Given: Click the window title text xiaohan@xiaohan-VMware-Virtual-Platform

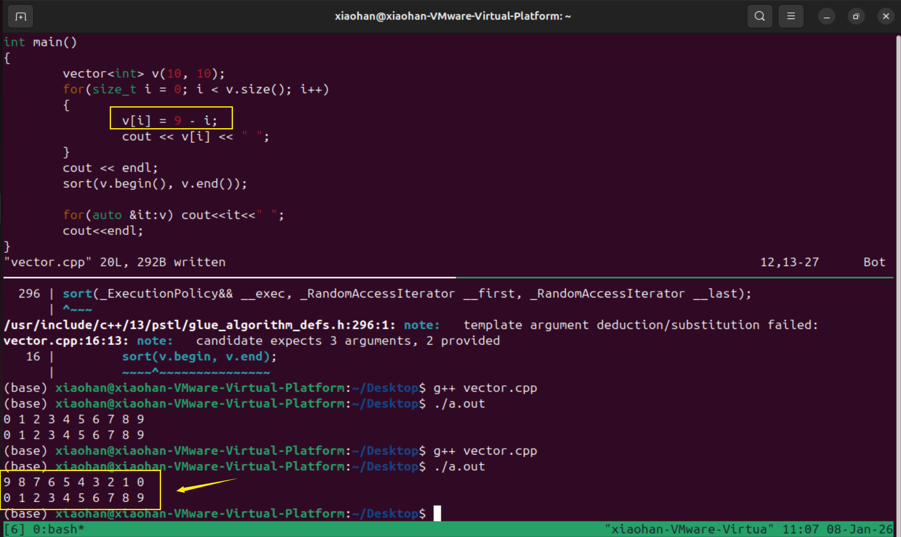Looking at the screenshot, I should click(x=452, y=16).
